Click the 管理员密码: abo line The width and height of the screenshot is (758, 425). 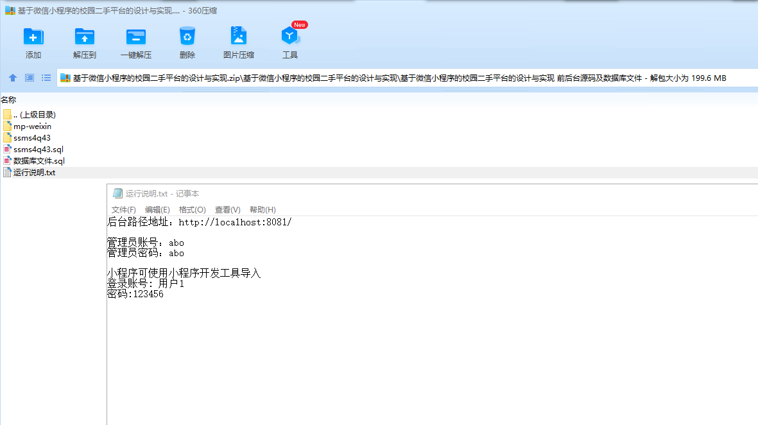(146, 253)
